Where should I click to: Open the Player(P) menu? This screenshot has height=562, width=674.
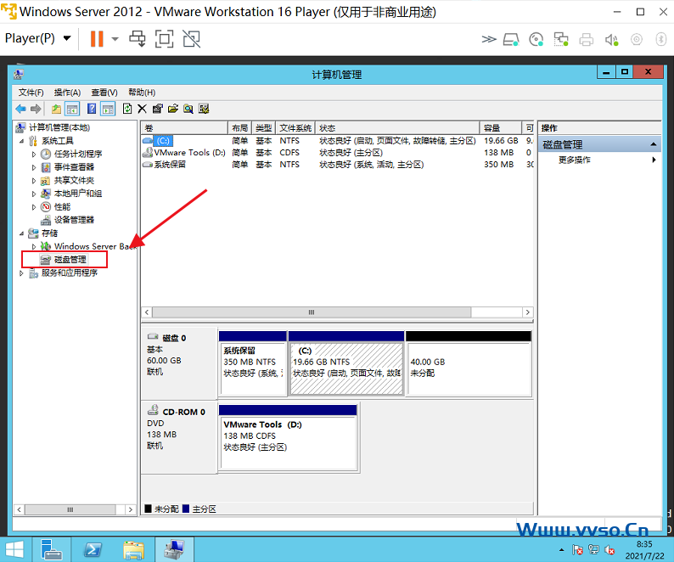pyautogui.click(x=38, y=38)
